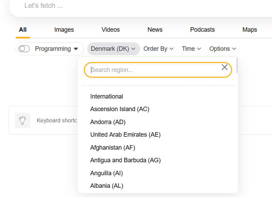The image size is (272, 197).
Task: Go to the Maps tab
Action: 250,30
